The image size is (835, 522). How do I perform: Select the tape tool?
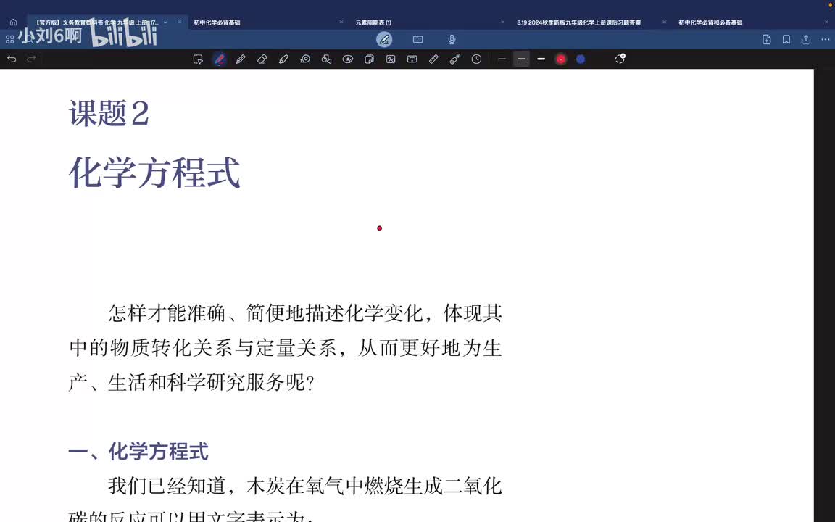(305, 59)
